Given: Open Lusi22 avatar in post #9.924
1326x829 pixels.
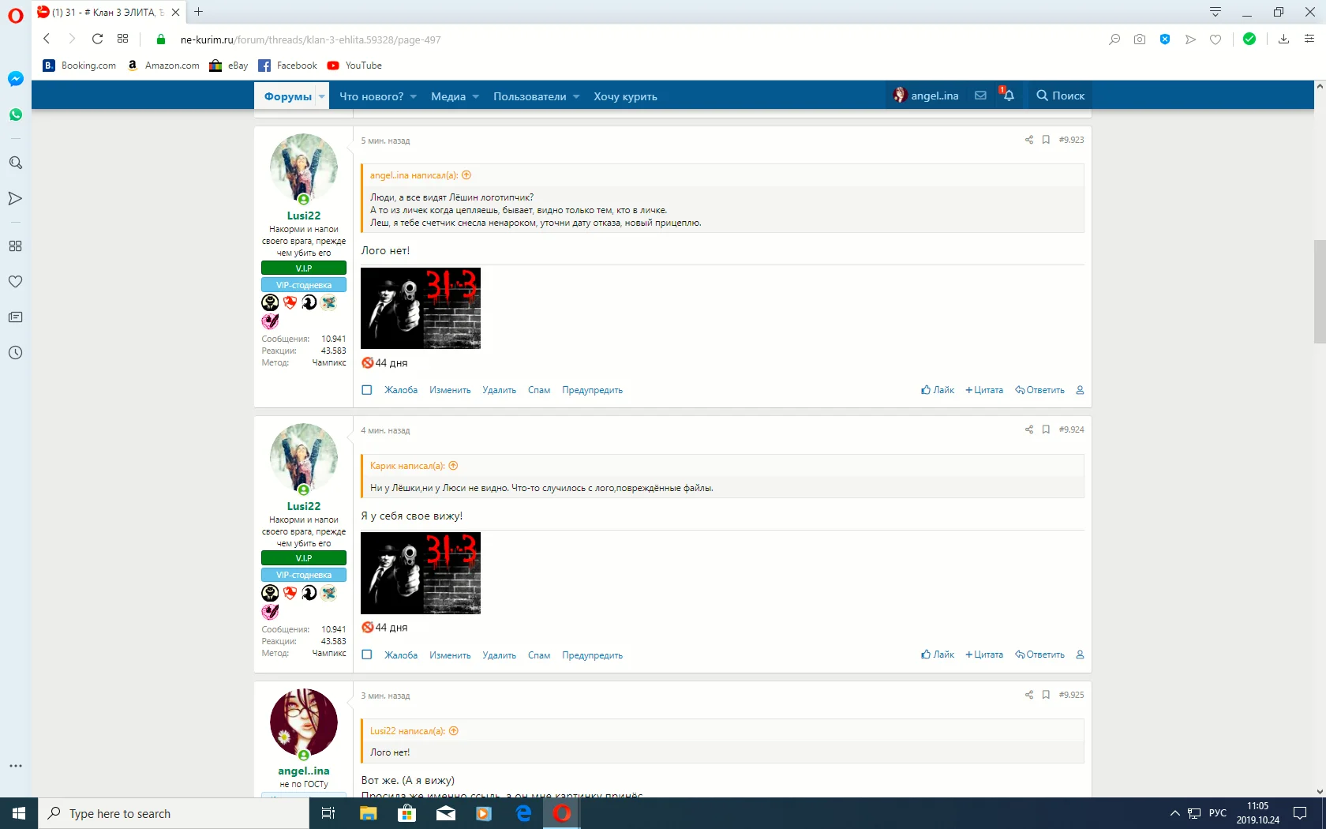Looking at the screenshot, I should [x=304, y=458].
